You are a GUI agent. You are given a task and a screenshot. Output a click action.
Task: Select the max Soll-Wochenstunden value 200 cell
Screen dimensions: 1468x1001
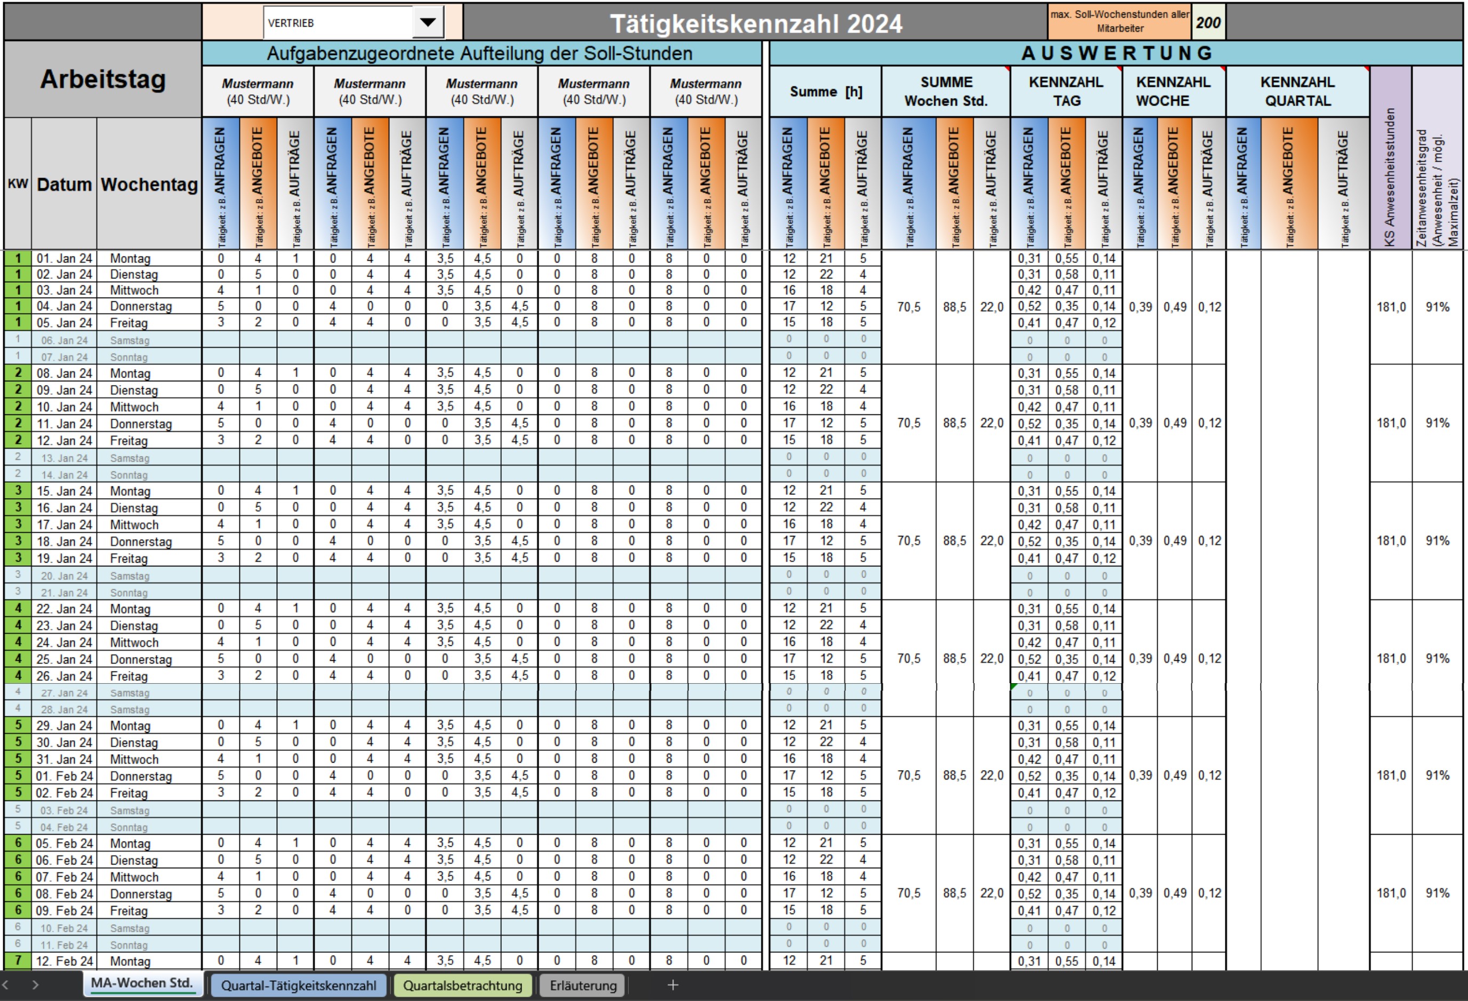(1208, 23)
